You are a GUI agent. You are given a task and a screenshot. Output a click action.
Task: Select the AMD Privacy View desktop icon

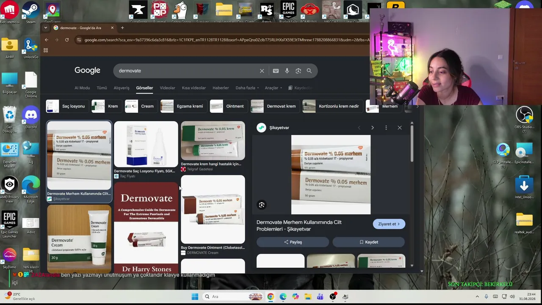(x=9, y=189)
